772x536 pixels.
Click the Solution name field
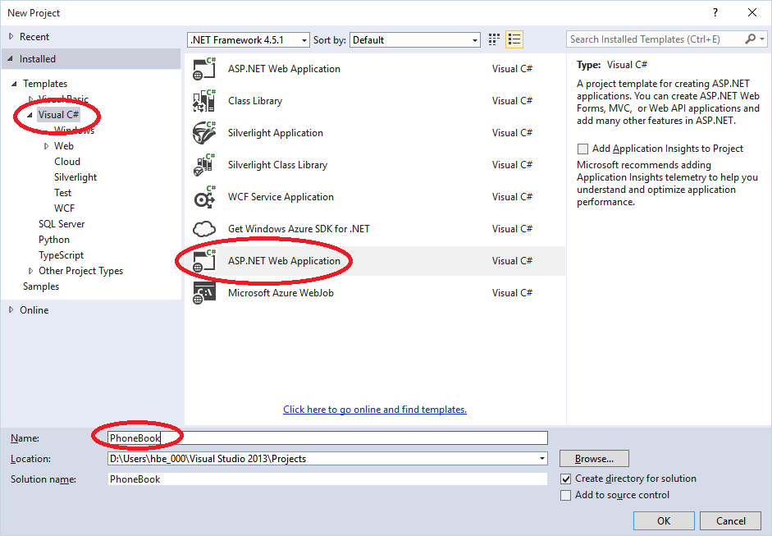click(x=327, y=479)
